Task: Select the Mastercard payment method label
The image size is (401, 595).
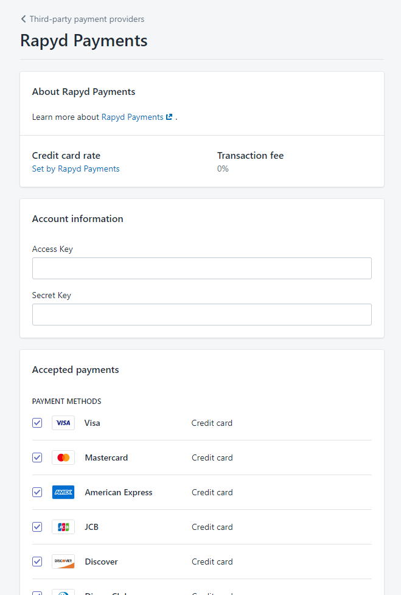Action: 106,458
